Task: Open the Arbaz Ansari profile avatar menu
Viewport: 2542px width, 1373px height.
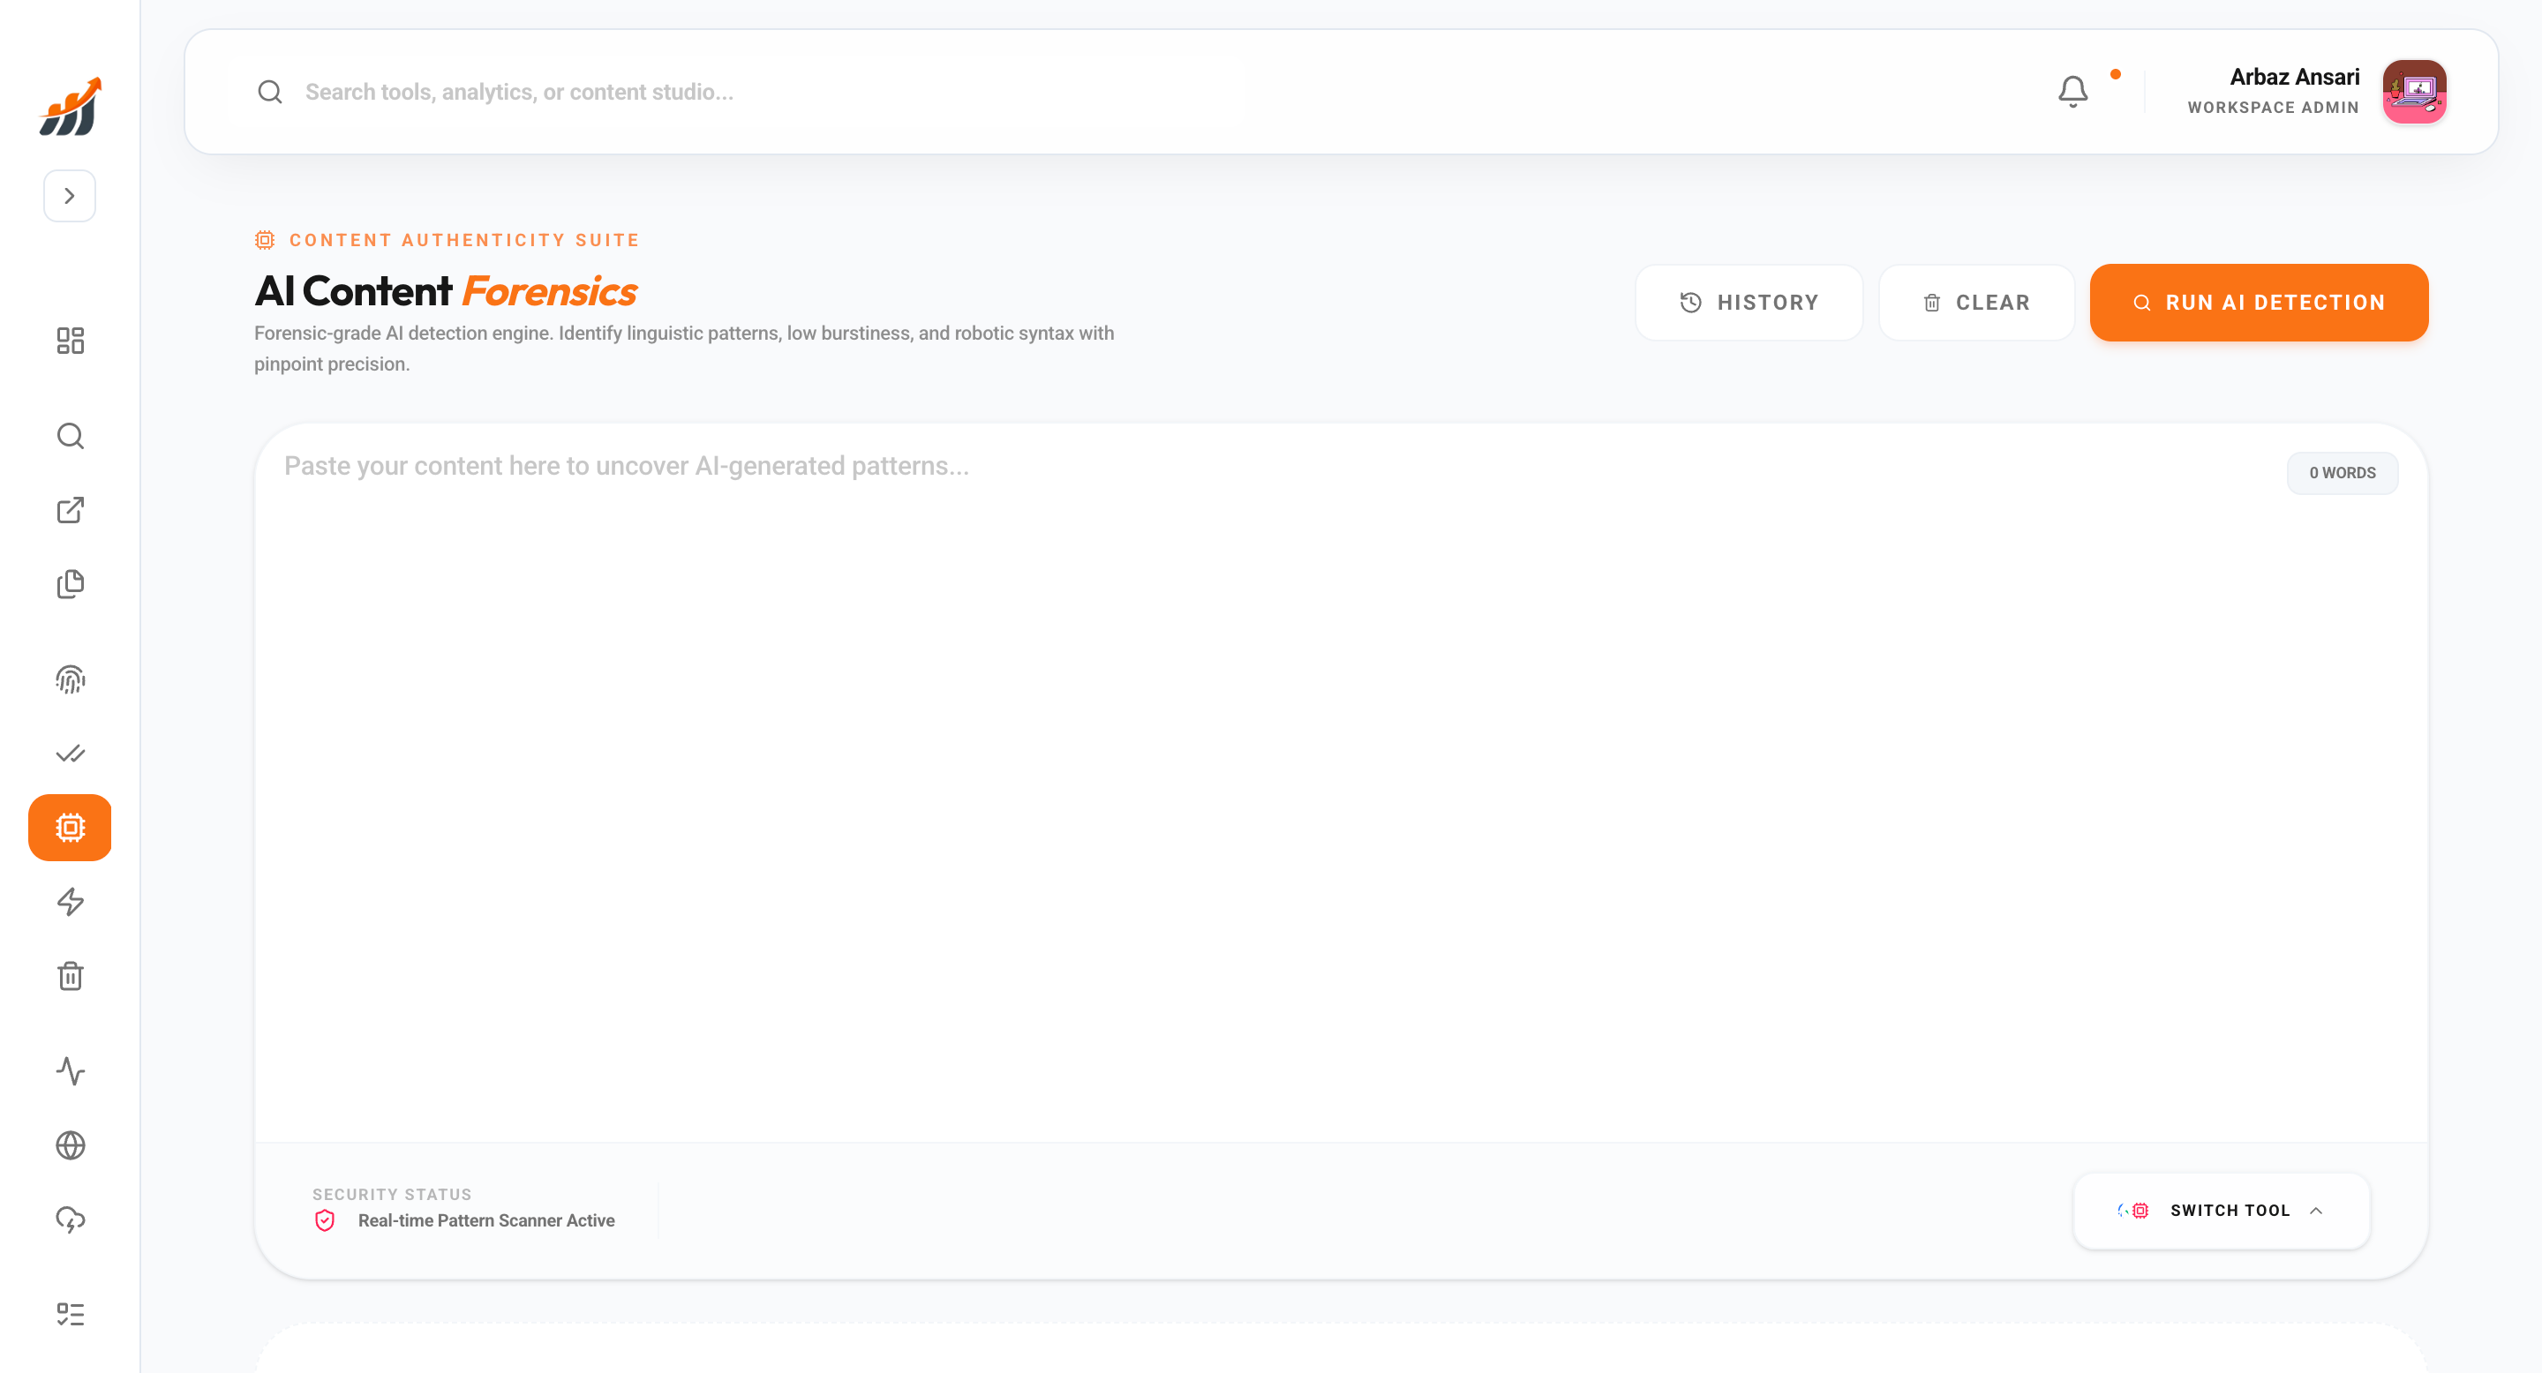Action: (2415, 91)
